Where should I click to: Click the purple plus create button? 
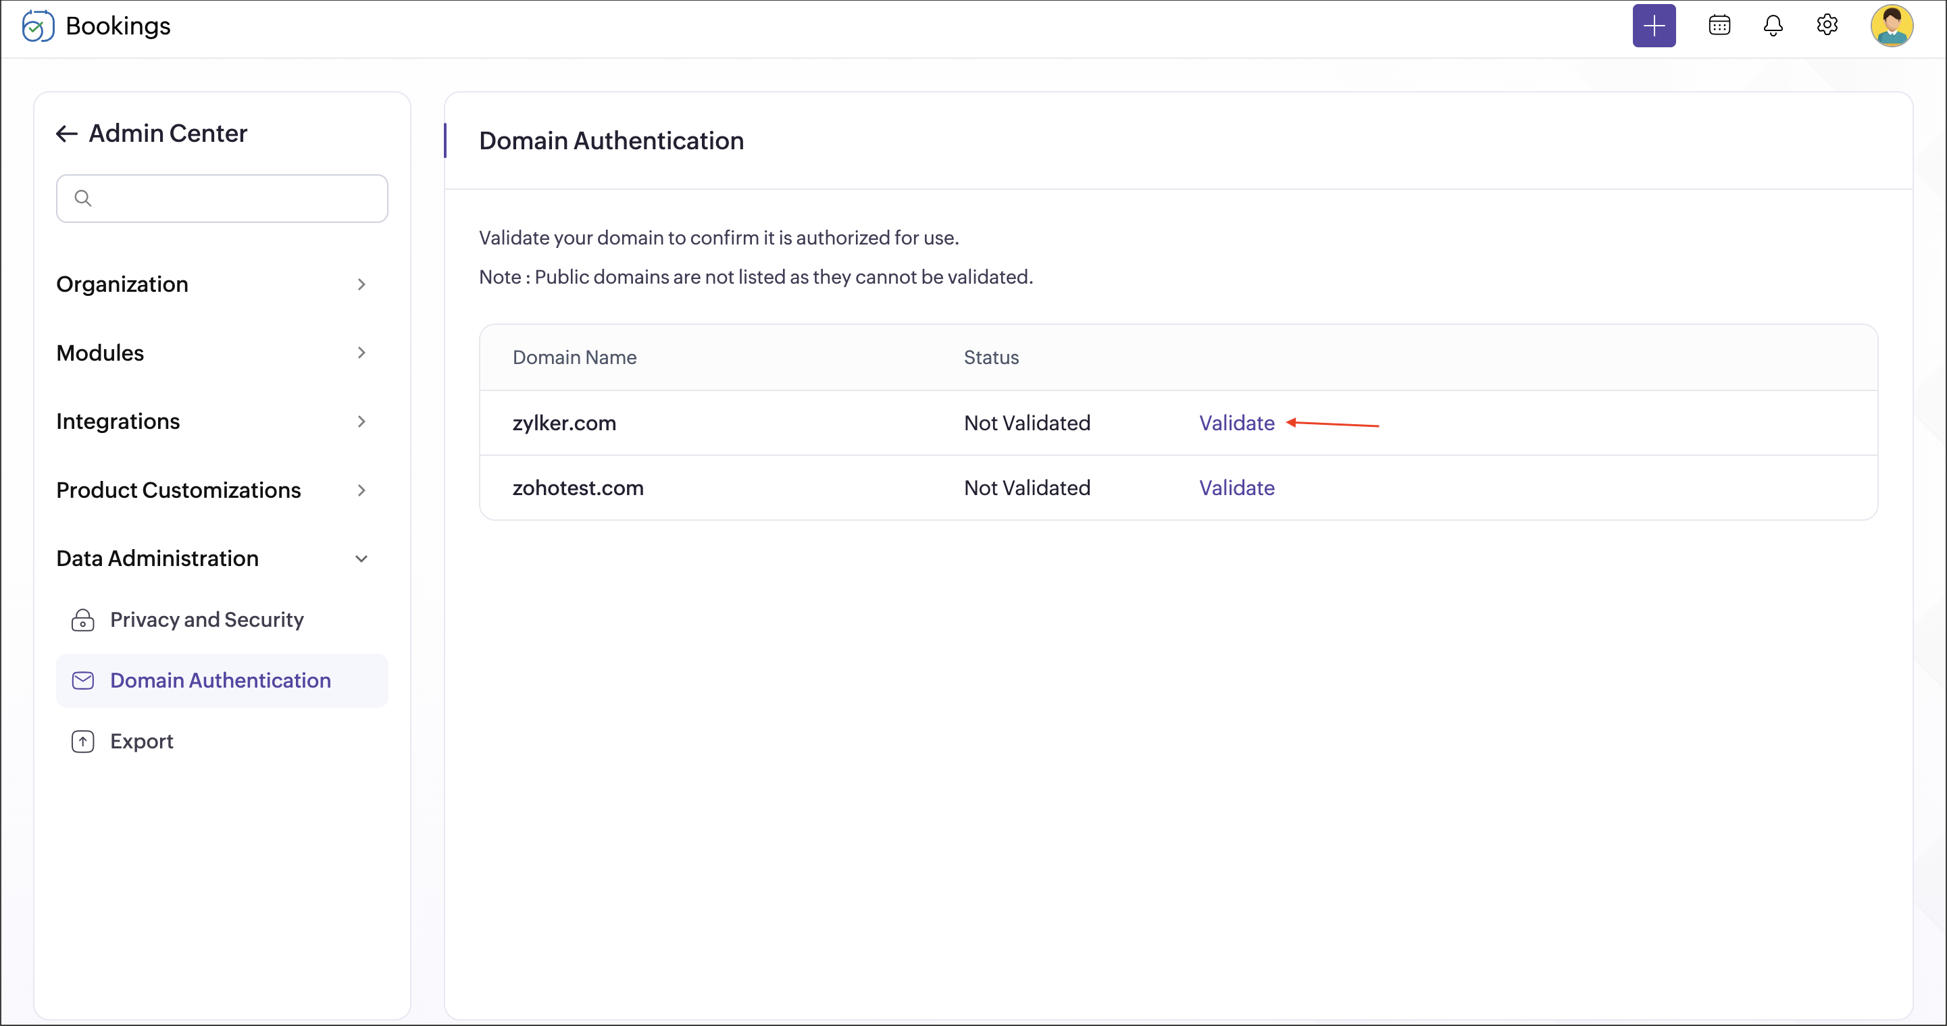(x=1654, y=26)
